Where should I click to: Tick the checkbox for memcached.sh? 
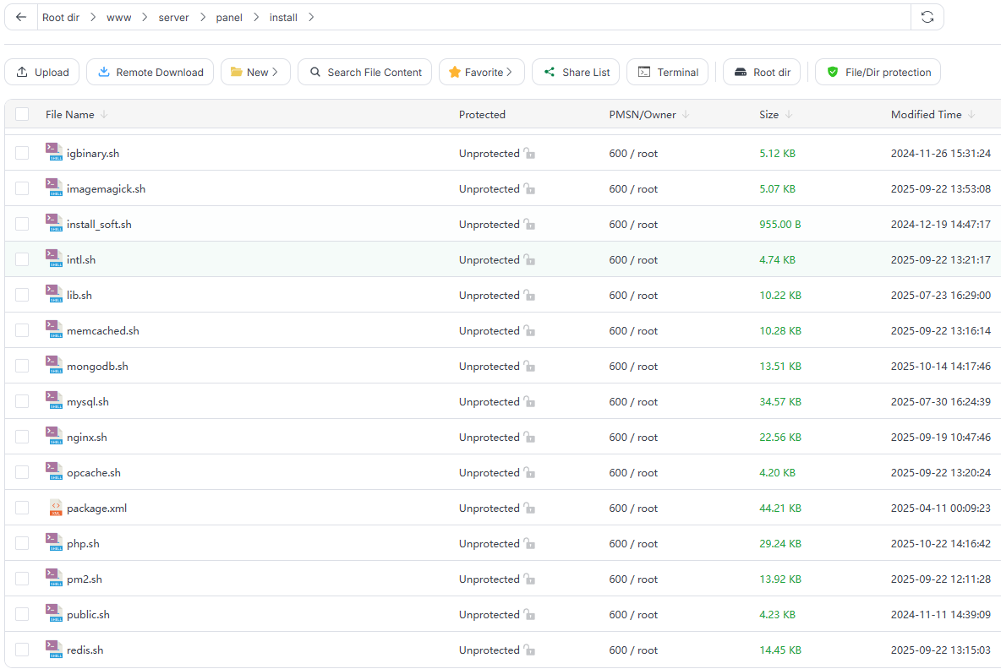click(x=22, y=331)
